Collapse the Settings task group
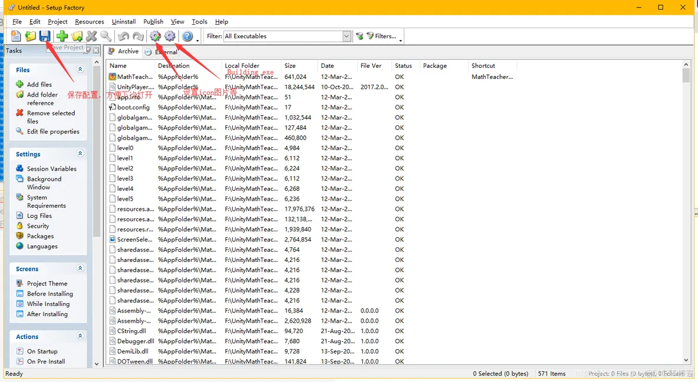Image resolution: width=698 pixels, height=382 pixels. (80, 154)
